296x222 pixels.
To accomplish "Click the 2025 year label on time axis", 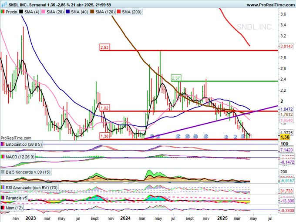I will [x=222, y=218].
